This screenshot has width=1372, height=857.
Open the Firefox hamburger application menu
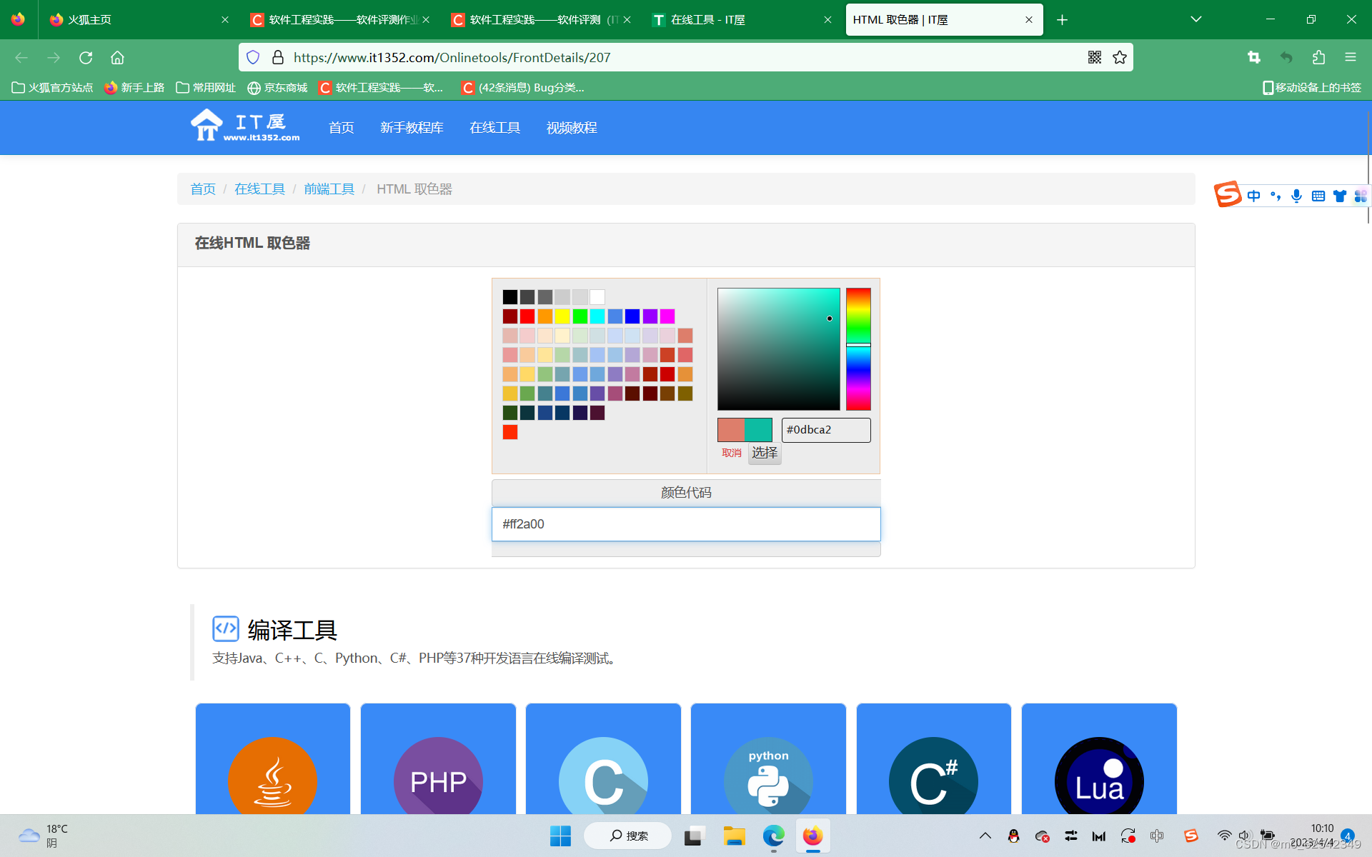point(1350,57)
